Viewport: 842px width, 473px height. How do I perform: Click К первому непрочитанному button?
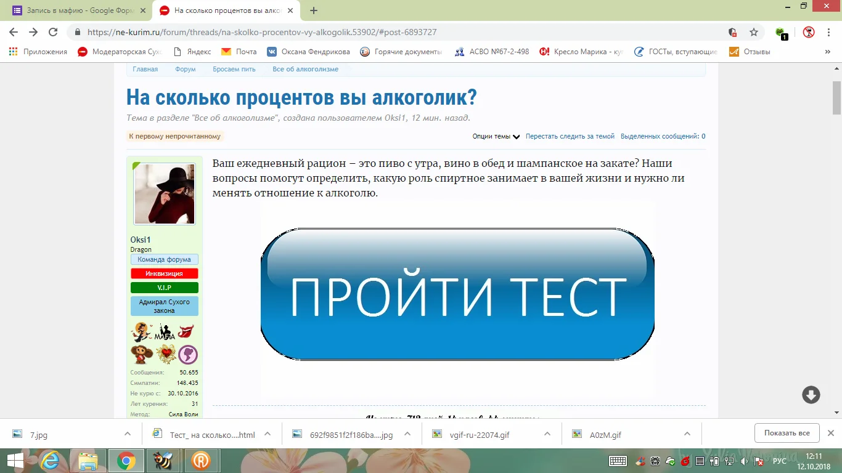[x=174, y=136]
